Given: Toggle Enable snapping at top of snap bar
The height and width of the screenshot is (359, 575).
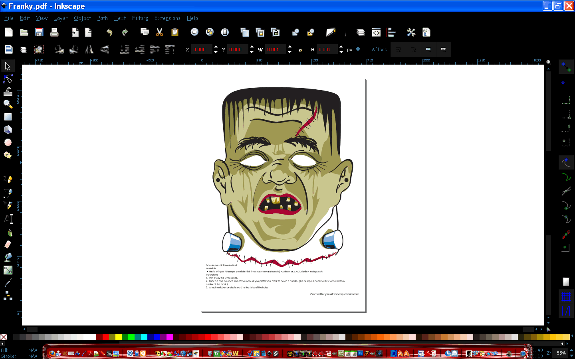Looking at the screenshot, I should [566, 67].
